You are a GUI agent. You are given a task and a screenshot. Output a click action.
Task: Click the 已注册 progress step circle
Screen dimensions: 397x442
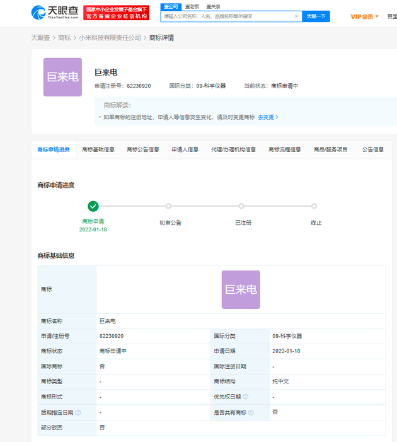point(241,206)
